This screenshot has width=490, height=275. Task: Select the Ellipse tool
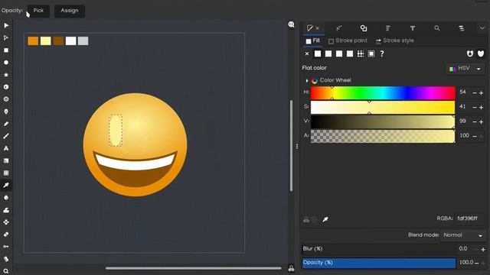(6, 63)
